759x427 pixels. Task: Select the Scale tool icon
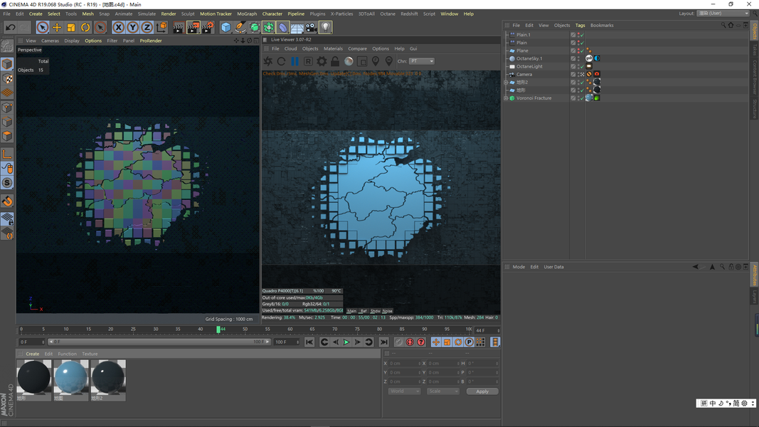point(71,28)
